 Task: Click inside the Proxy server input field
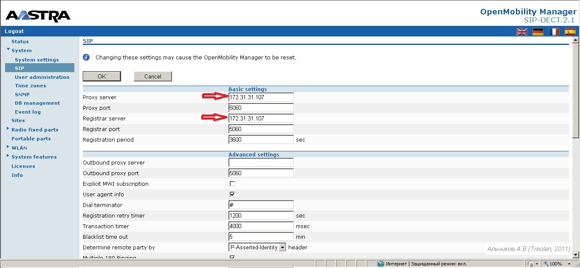(x=260, y=97)
